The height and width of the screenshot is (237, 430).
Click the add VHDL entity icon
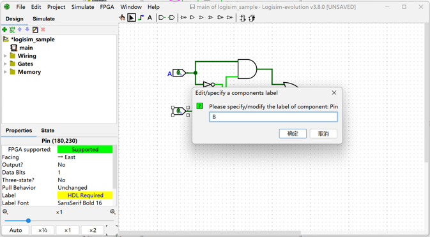tap(12, 29)
